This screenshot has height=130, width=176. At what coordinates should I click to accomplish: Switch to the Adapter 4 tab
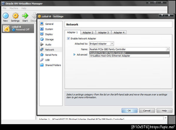(119, 32)
